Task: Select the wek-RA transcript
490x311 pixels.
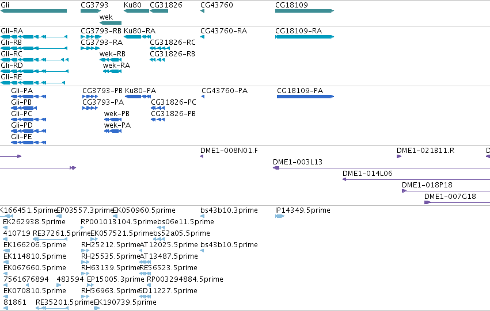Action: [112, 71]
